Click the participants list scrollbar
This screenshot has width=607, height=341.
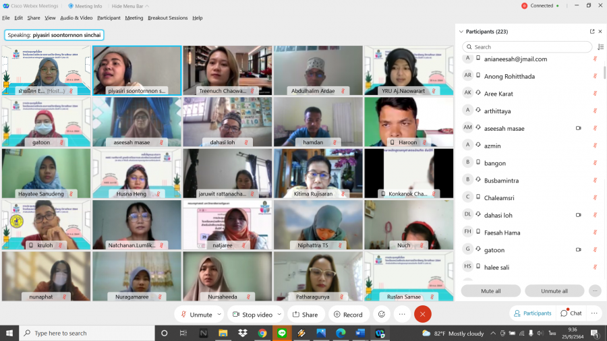(604, 74)
